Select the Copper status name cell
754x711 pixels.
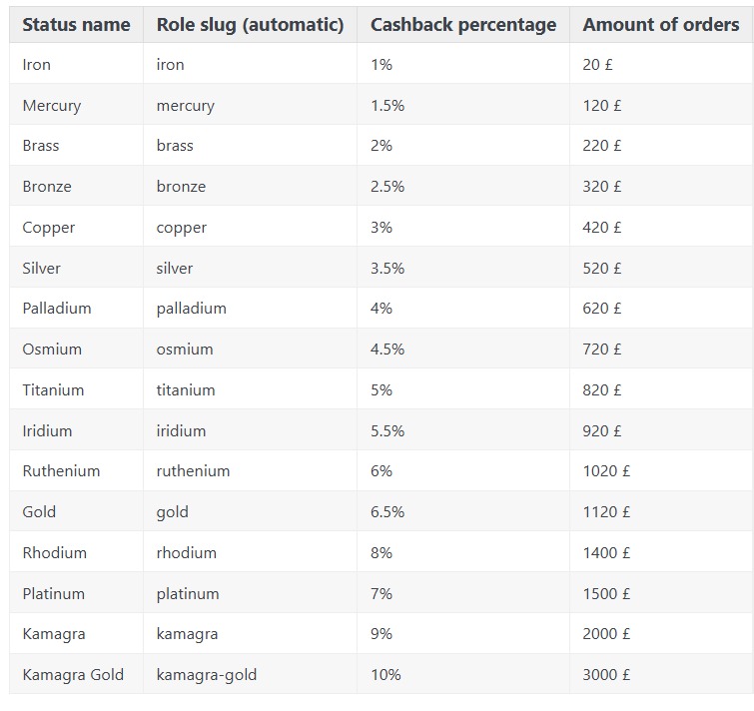coord(49,228)
